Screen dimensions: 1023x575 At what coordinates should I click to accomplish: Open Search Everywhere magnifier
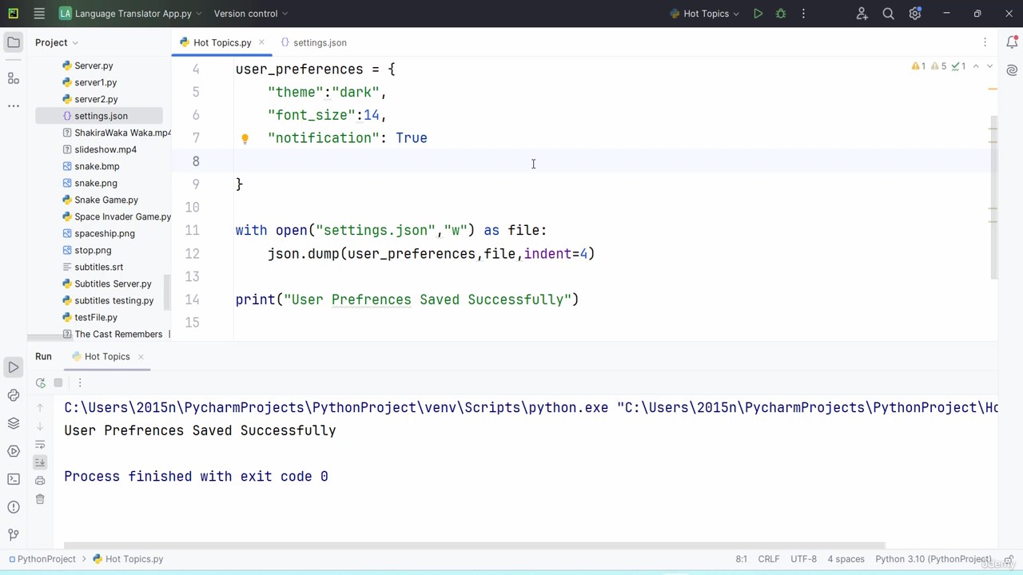click(x=888, y=14)
